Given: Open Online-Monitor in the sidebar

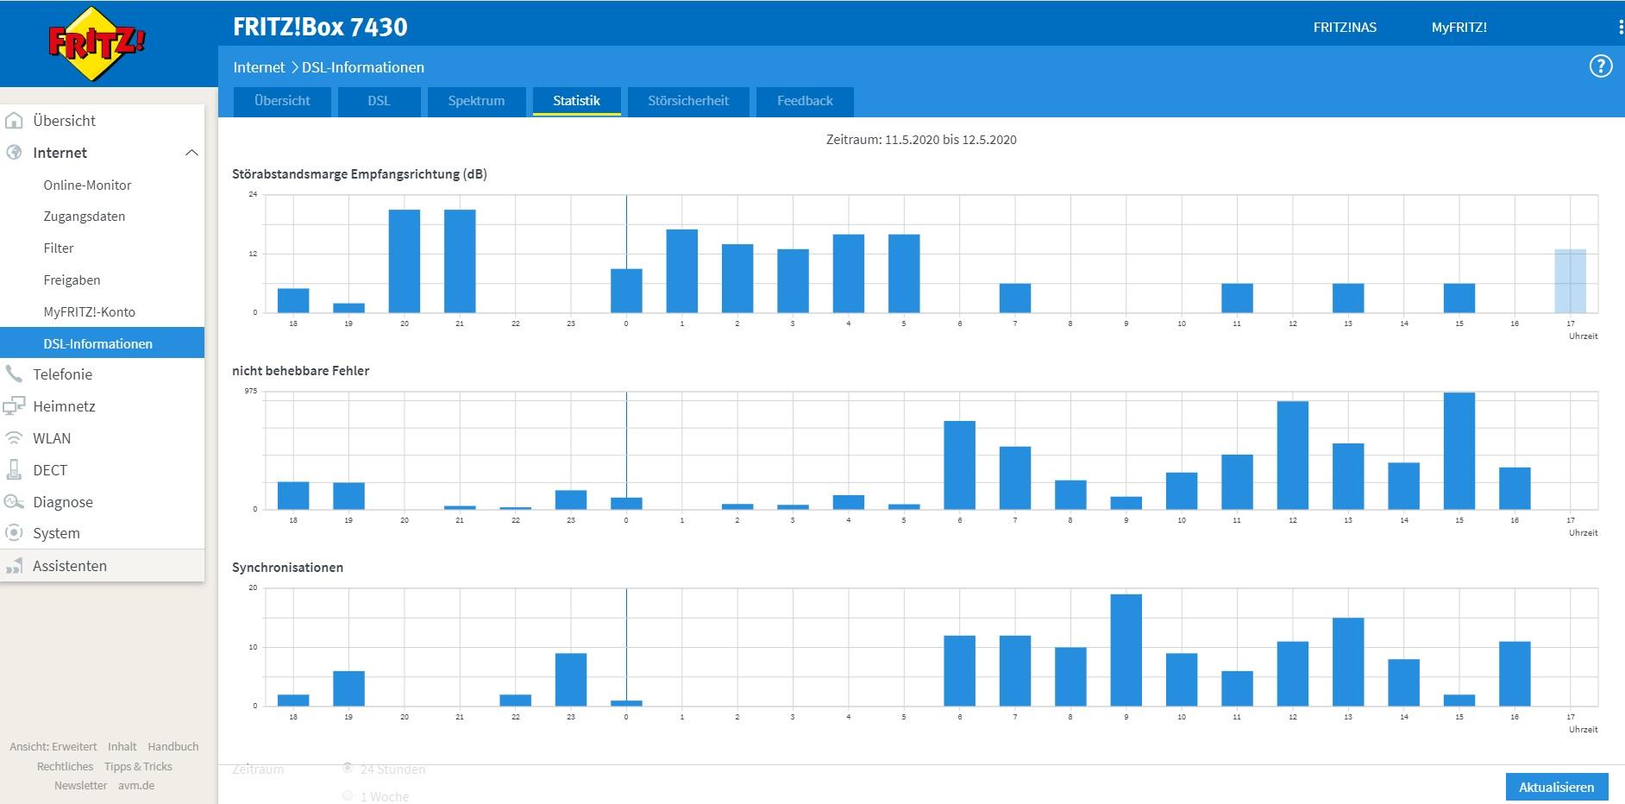Looking at the screenshot, I should click(x=87, y=185).
